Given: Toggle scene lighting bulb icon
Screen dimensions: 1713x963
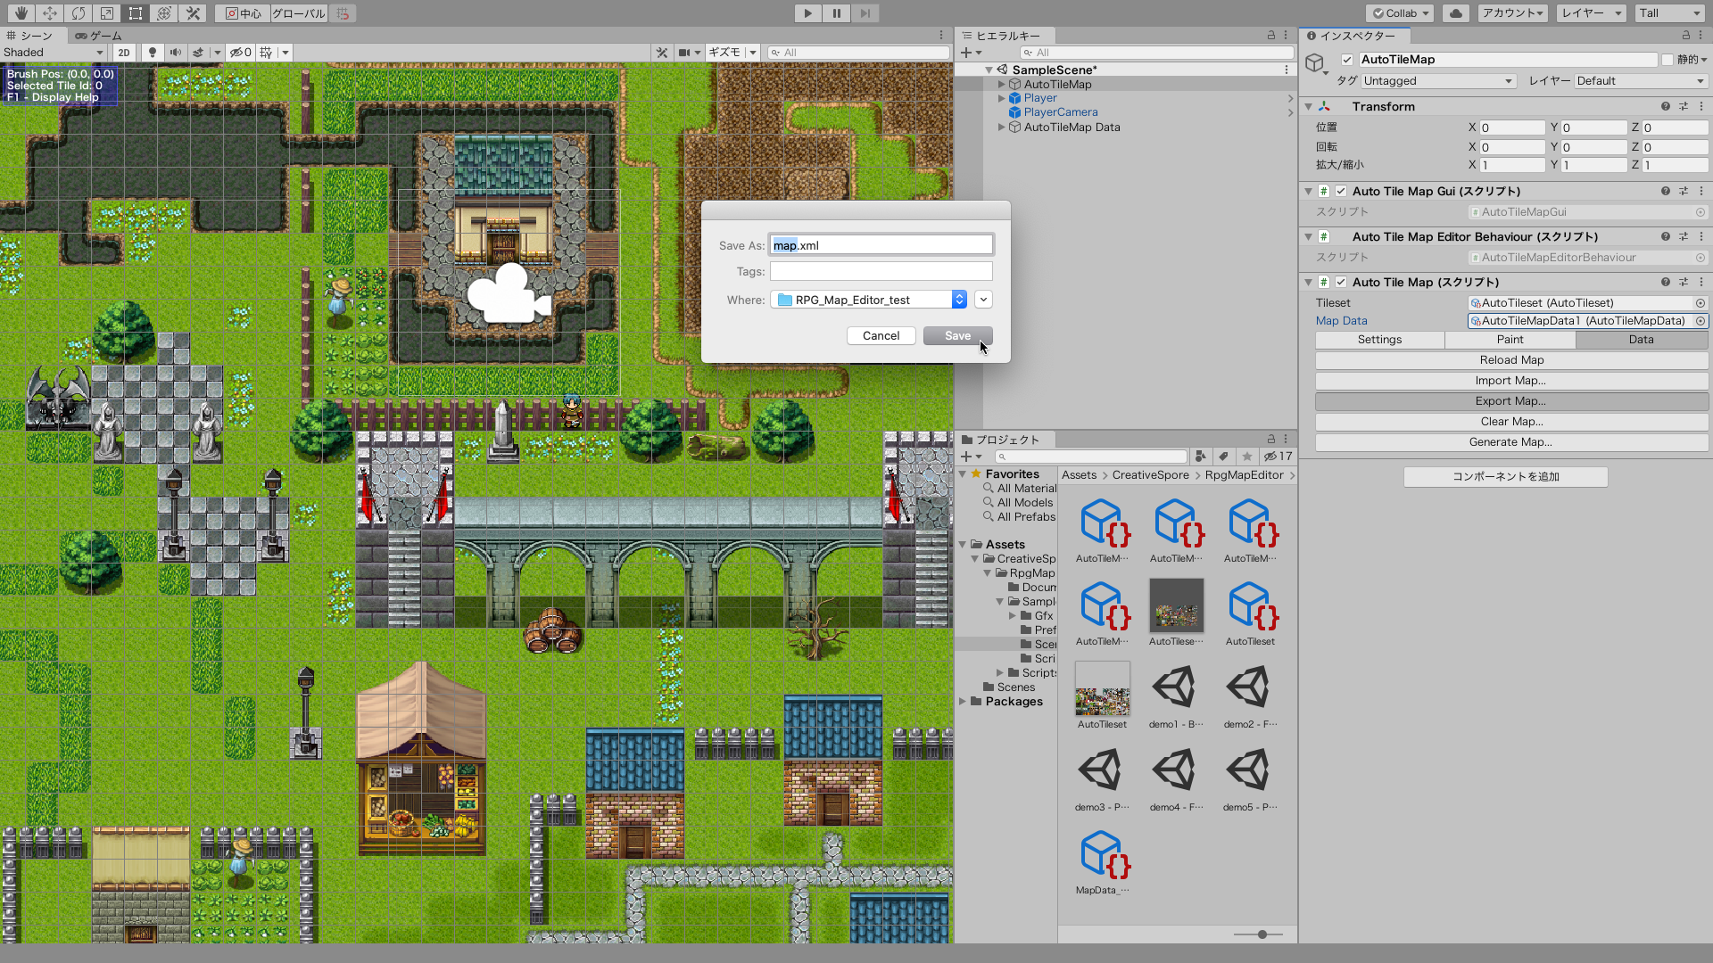Looking at the screenshot, I should coord(153,53).
